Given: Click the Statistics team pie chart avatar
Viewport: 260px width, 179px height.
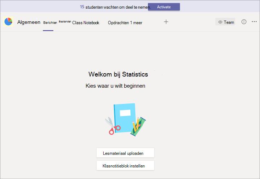Looking at the screenshot, I should pyautogui.click(x=8, y=22).
